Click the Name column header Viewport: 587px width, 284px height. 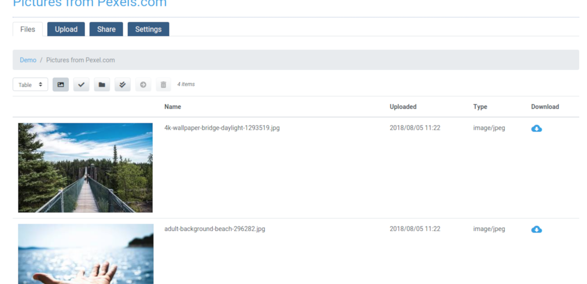click(173, 107)
